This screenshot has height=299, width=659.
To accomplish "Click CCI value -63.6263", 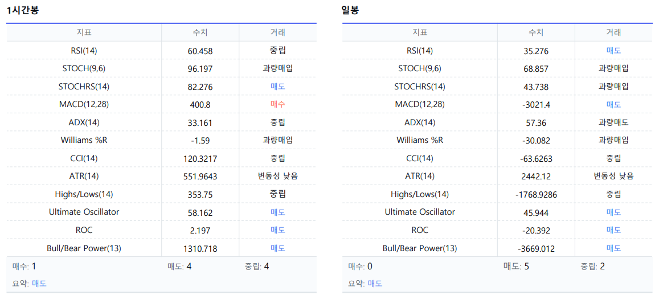I will 536,158.
